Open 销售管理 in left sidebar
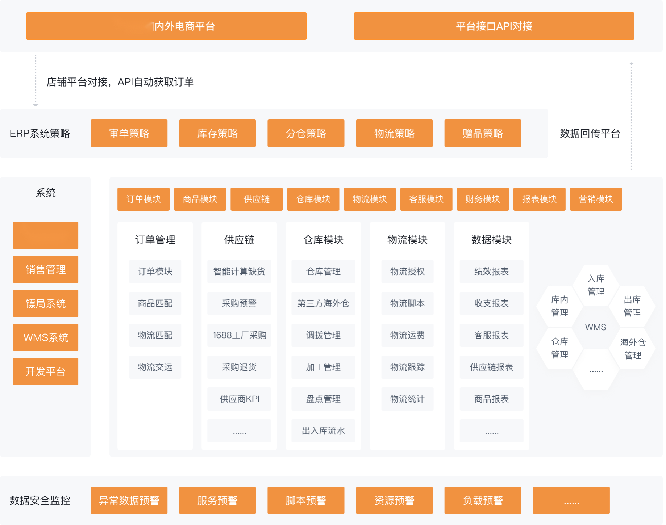 (x=46, y=269)
